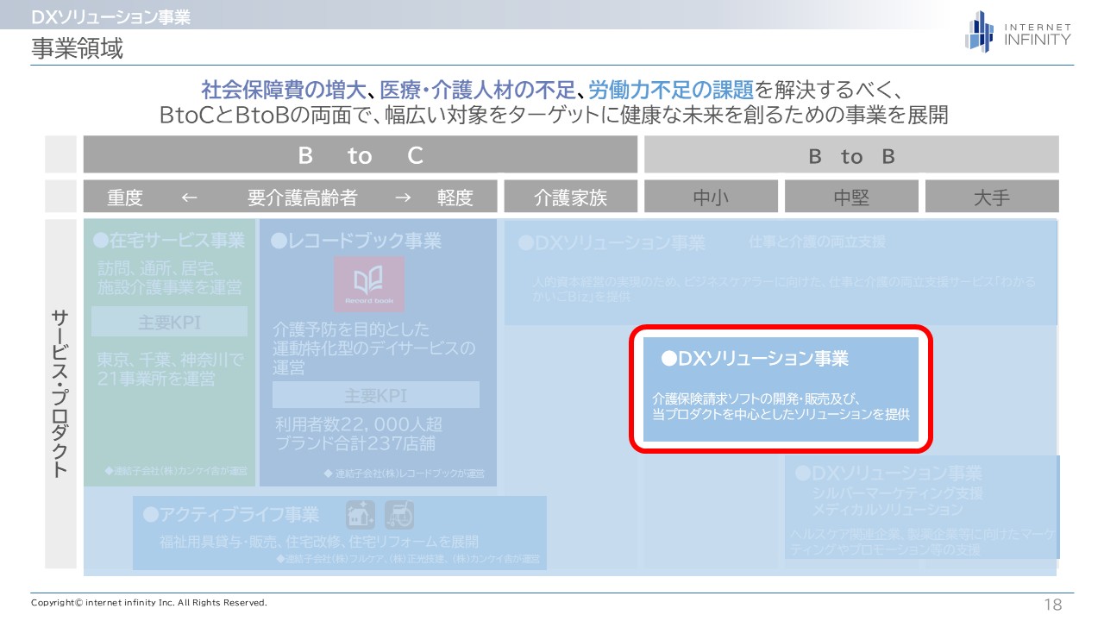Choose the 中堅 column header
1104x621 pixels.
(851, 198)
